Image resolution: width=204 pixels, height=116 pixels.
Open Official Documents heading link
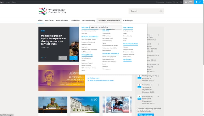click(90, 36)
